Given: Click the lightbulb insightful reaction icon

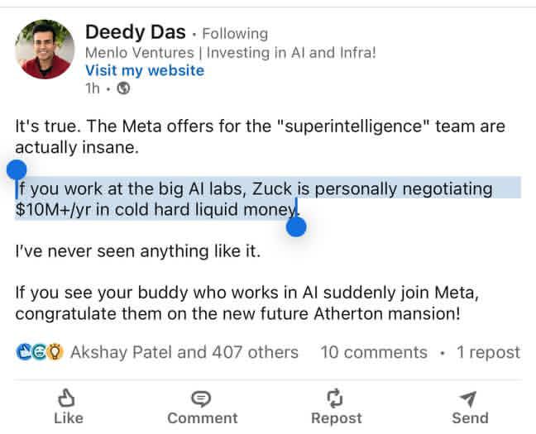Looking at the screenshot, I should pyautogui.click(x=55, y=352).
